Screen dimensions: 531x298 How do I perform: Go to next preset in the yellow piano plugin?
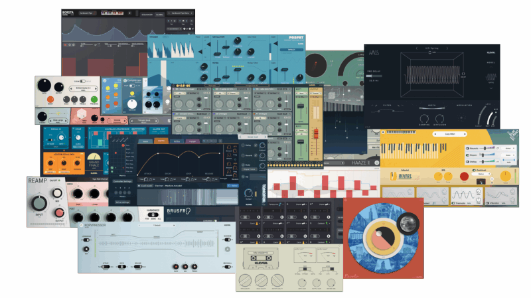coord(465,134)
